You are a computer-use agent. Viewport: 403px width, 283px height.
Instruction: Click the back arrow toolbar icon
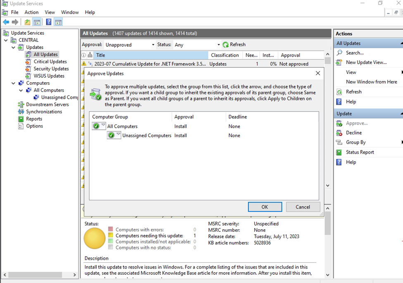[6, 22]
